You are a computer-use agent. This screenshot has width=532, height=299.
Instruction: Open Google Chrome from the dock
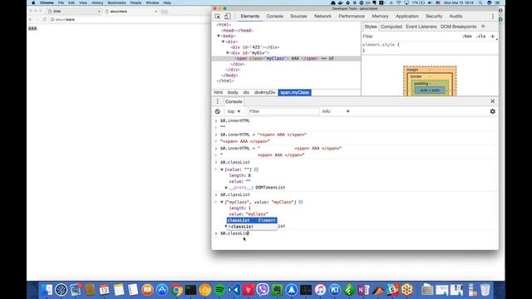coord(176,290)
